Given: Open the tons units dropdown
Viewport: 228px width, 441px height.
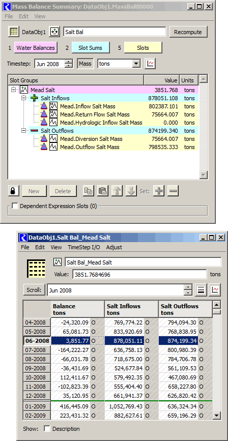Looking at the screenshot, I should click(119, 64).
